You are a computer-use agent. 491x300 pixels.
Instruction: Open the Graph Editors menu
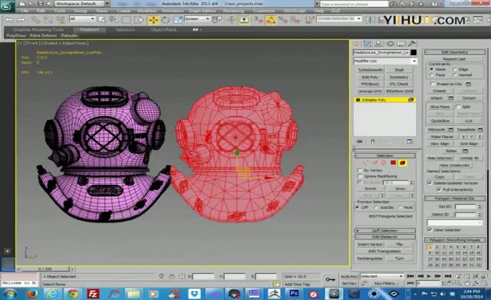[x=202, y=11]
